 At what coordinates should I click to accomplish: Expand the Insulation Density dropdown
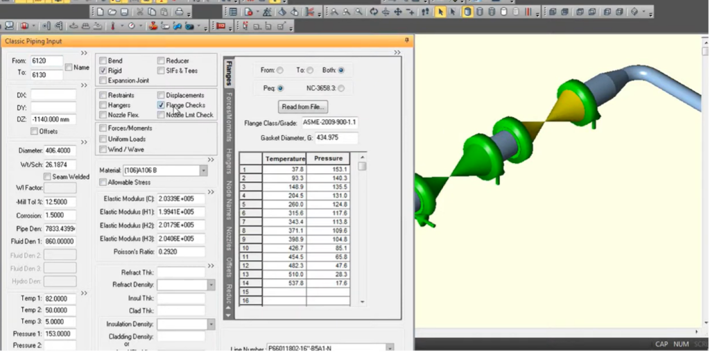click(211, 325)
